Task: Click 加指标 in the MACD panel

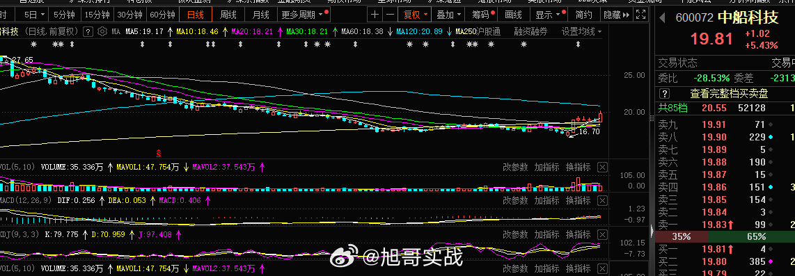Action: (546, 201)
